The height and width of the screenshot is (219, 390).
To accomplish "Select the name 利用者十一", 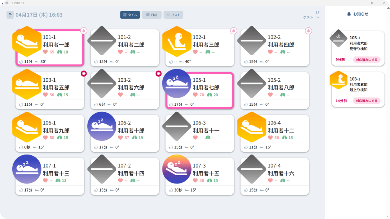I will (x=206, y=130).
